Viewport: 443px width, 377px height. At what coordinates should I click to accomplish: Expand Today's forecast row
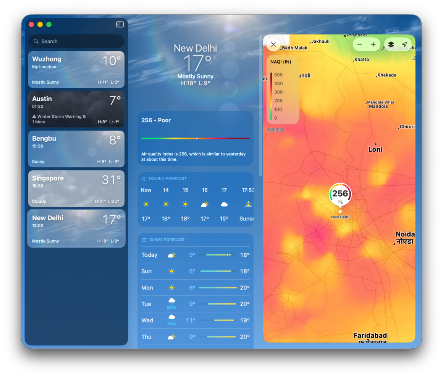[x=196, y=255]
